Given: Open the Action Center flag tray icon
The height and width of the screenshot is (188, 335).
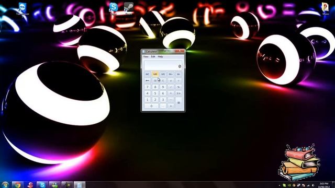Looking at the screenshot, I should (304, 185).
